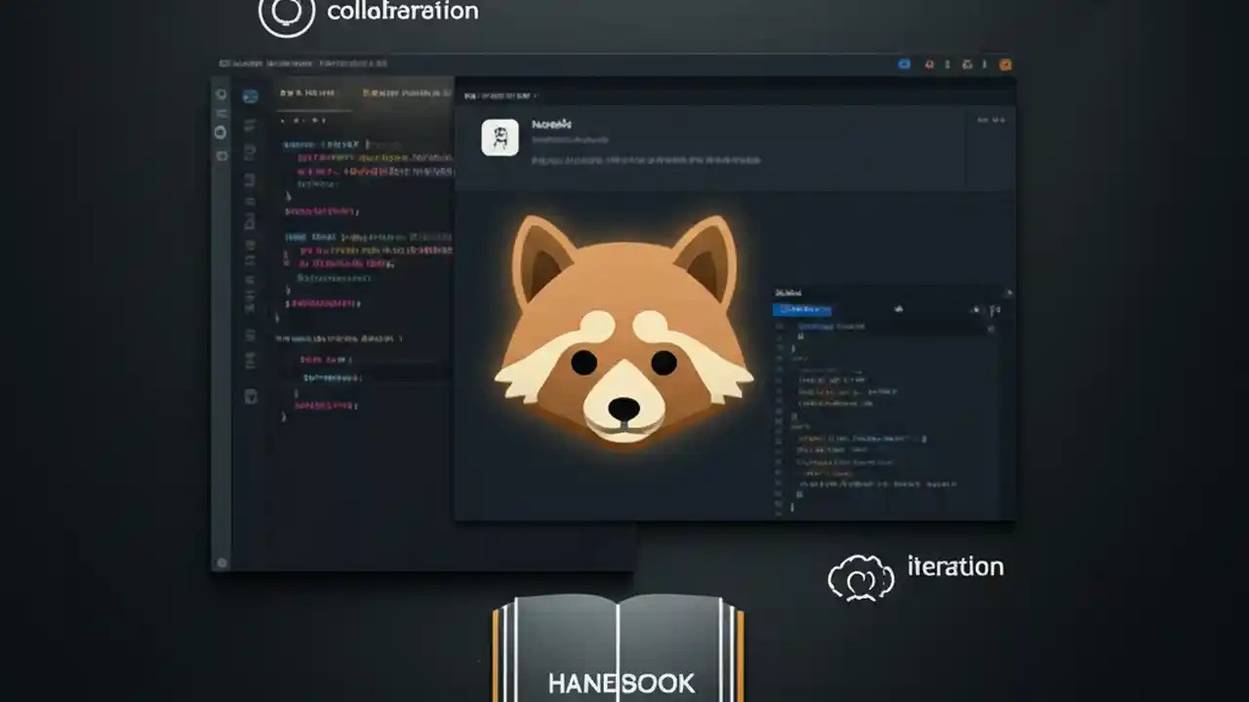Select the avatar thumbnail in the chat card
This screenshot has height=702, width=1249.
point(500,137)
